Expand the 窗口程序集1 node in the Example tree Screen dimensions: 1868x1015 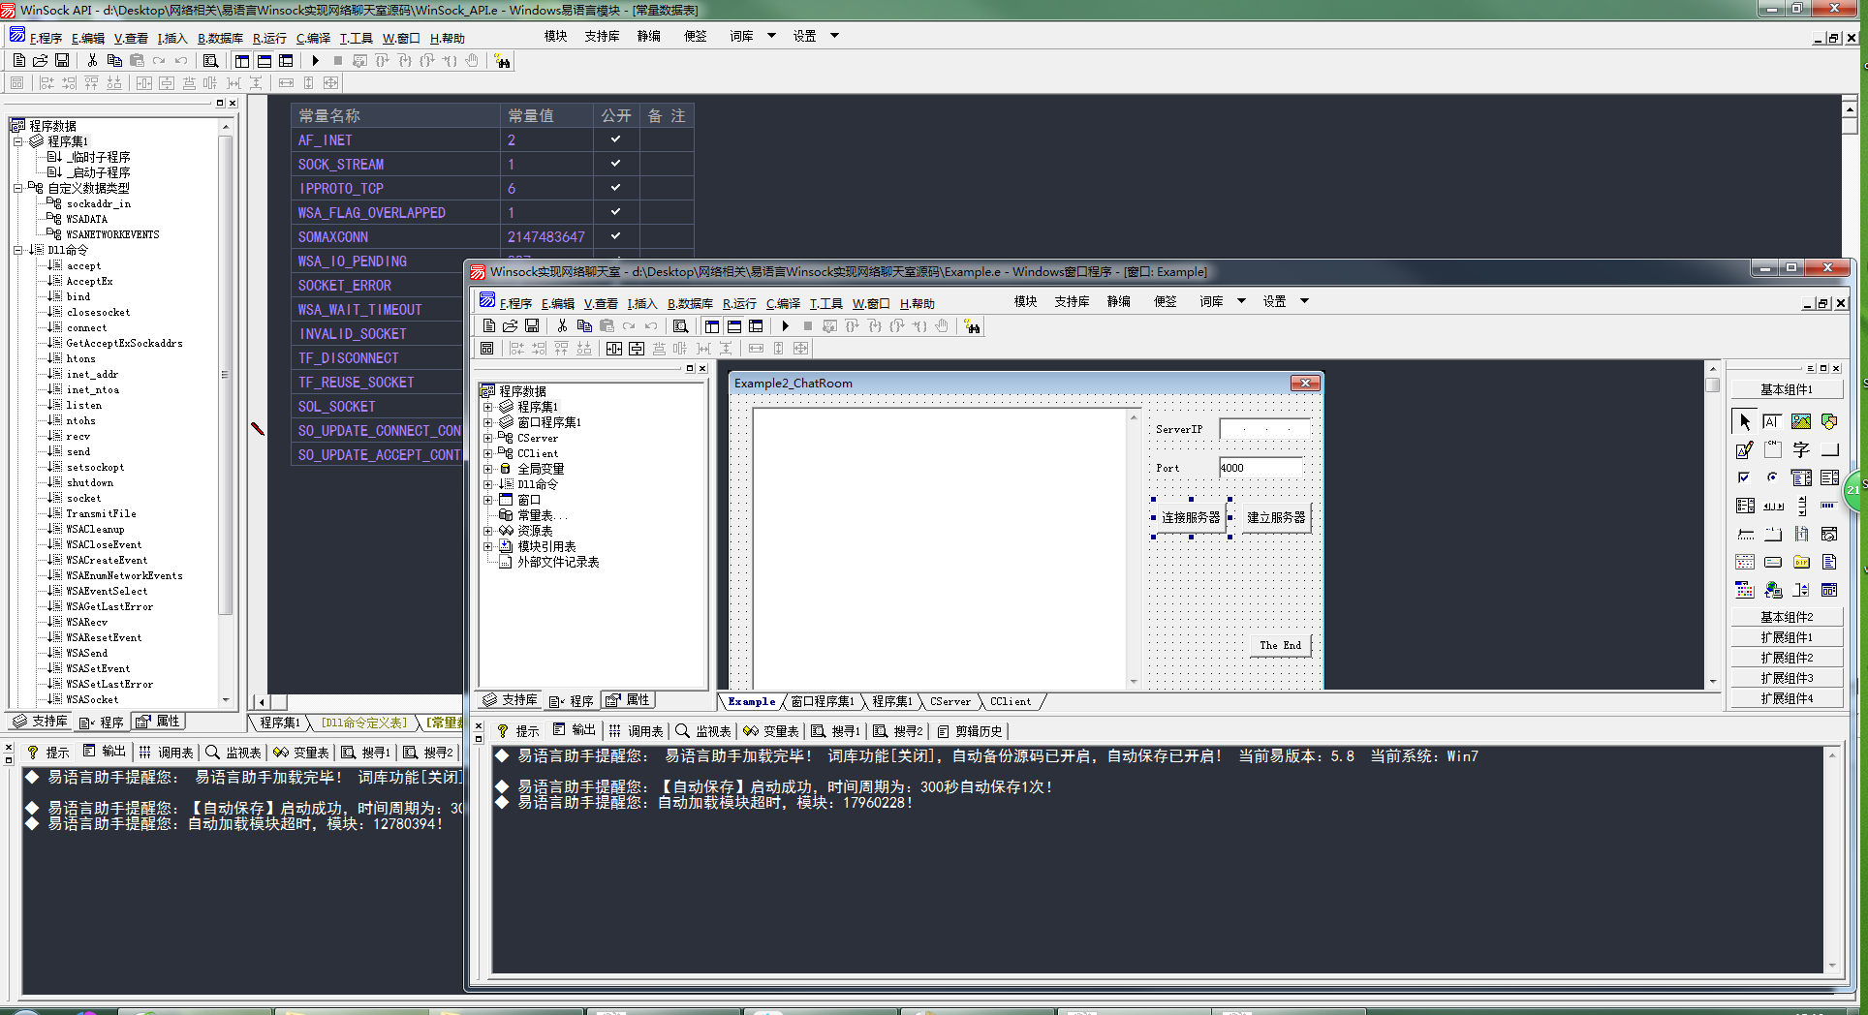(x=488, y=422)
